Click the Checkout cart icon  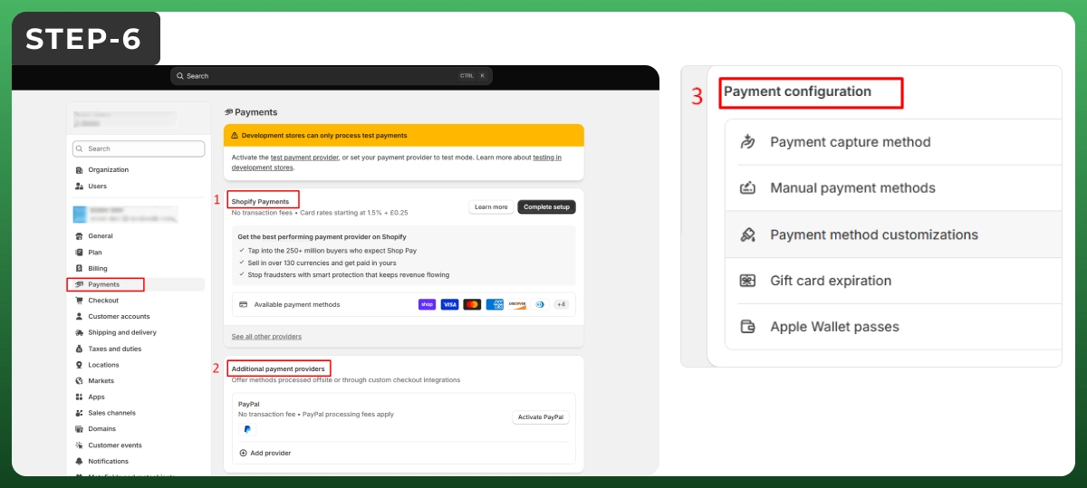pyautogui.click(x=80, y=301)
